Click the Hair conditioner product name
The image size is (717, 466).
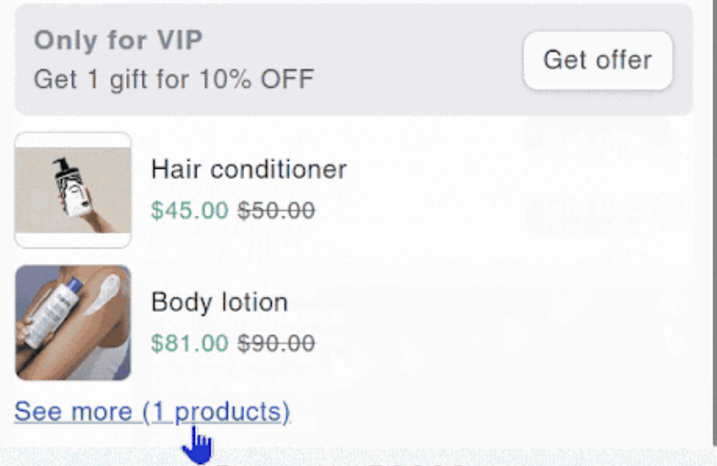pyautogui.click(x=249, y=169)
